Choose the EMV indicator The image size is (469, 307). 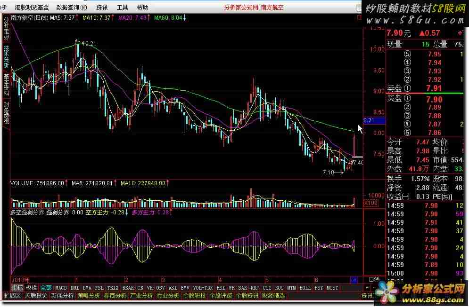[x=185, y=288]
